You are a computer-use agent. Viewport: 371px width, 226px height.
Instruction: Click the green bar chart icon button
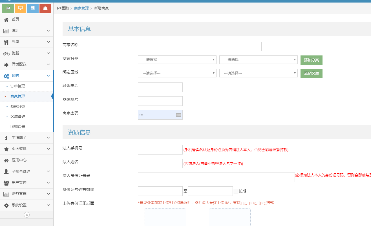click(8, 8)
